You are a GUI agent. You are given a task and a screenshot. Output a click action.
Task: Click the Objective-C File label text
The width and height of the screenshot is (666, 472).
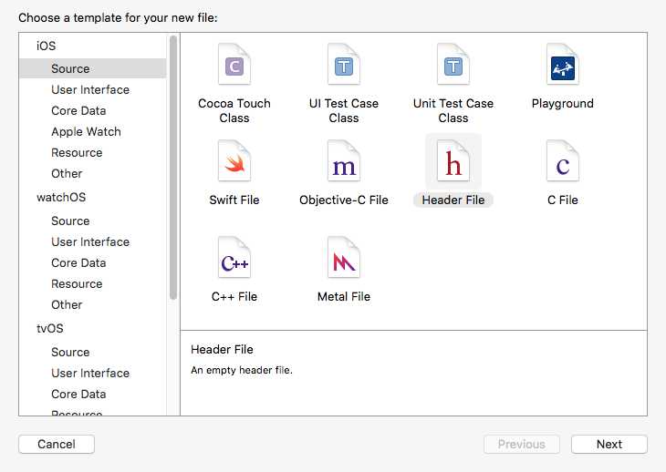(344, 200)
